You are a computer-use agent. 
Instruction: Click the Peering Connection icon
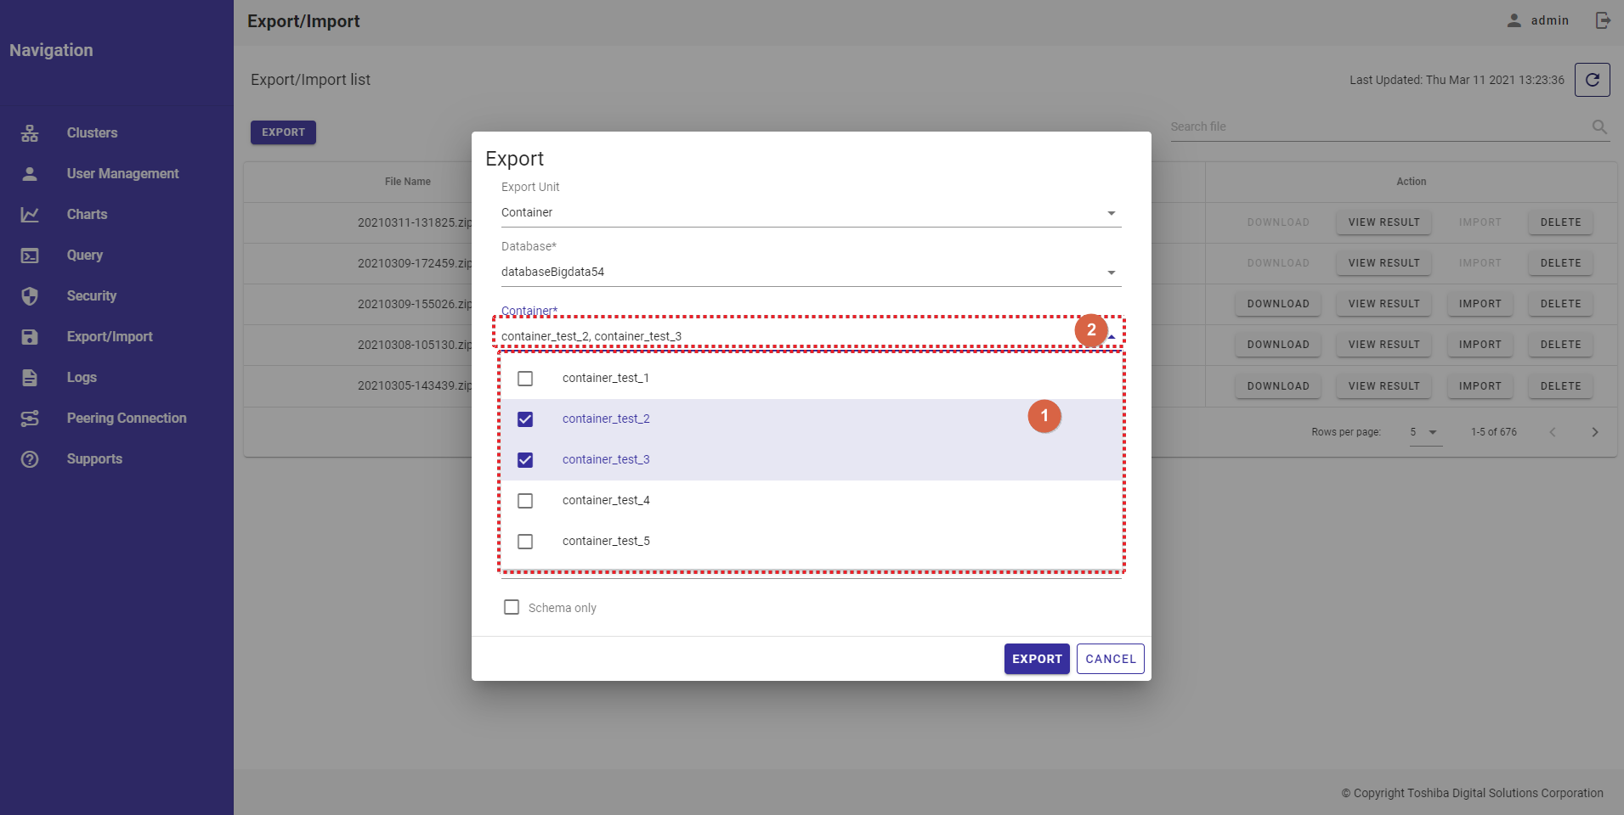(x=30, y=419)
